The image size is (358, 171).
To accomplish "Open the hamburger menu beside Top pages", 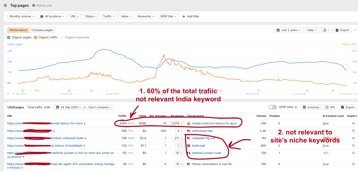I will coord(5,5).
